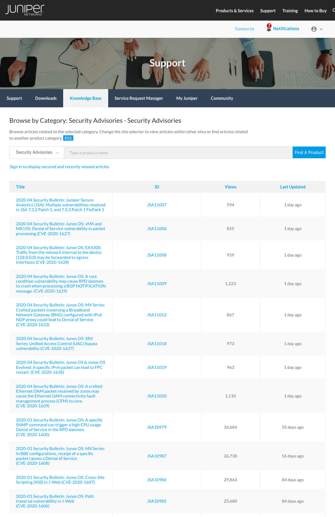
Task: Open the Ethernet OAM packet bulletin article
Action: coord(59,396)
